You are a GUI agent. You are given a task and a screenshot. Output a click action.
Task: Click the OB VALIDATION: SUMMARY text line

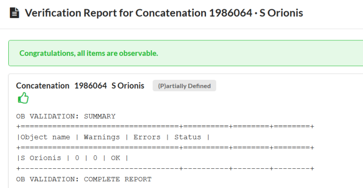[66, 117]
